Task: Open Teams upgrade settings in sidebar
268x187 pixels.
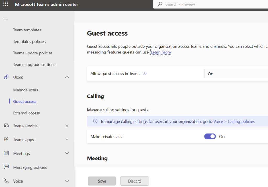Action: coord(34,65)
